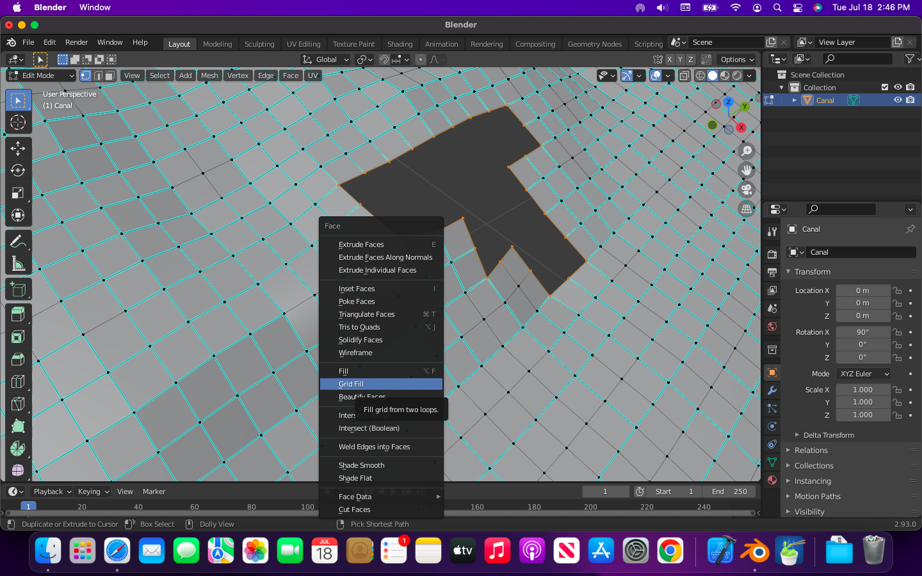Image resolution: width=922 pixels, height=576 pixels.
Task: Click the camera view icon in viewport
Action: 747,189
